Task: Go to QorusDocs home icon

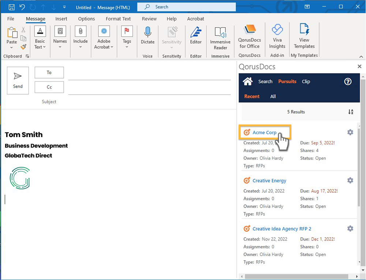Action: pyautogui.click(x=247, y=82)
